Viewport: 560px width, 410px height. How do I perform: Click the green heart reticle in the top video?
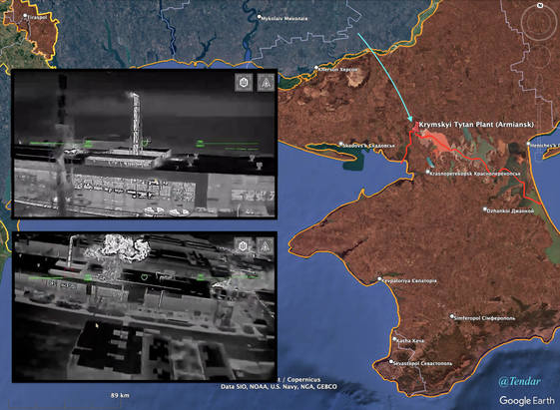[145, 143]
